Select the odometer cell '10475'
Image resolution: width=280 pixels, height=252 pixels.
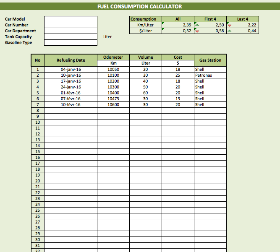pos(113,99)
